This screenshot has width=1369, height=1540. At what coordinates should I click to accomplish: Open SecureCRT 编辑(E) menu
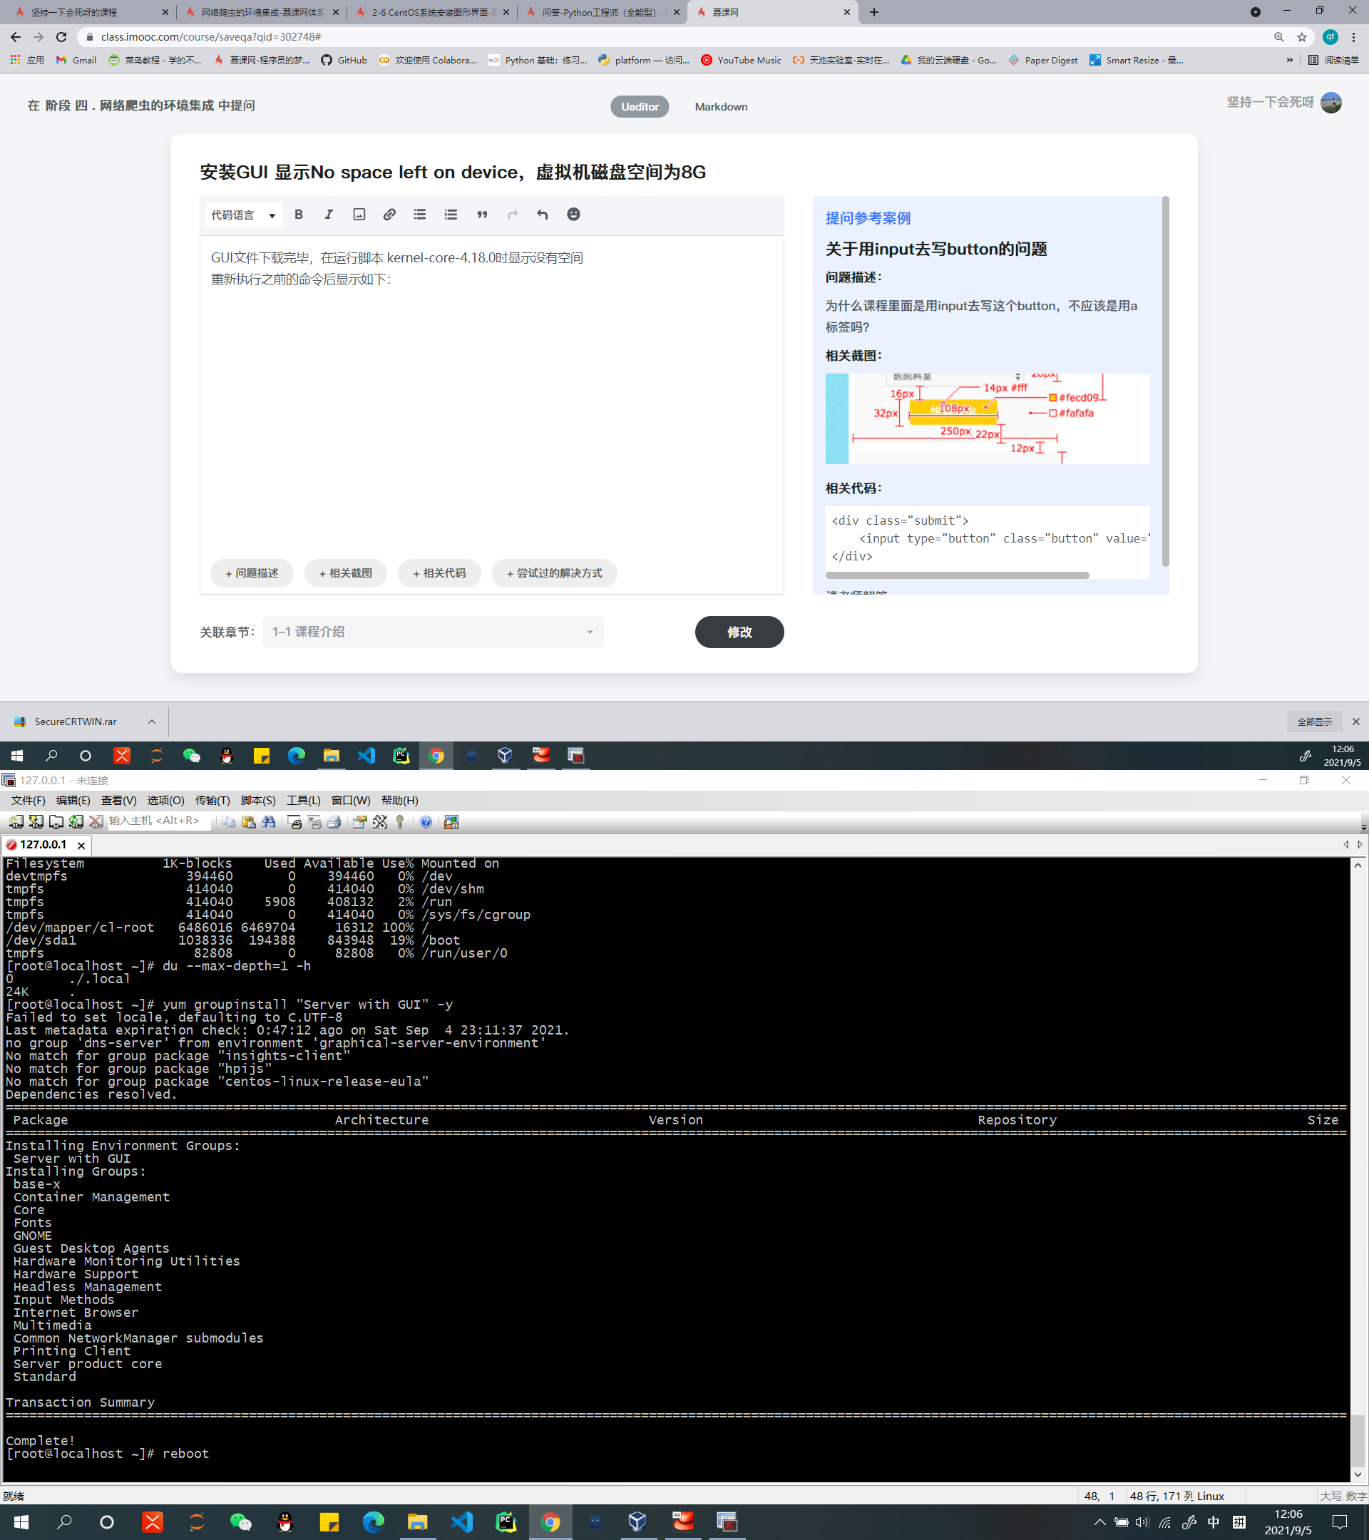73,800
